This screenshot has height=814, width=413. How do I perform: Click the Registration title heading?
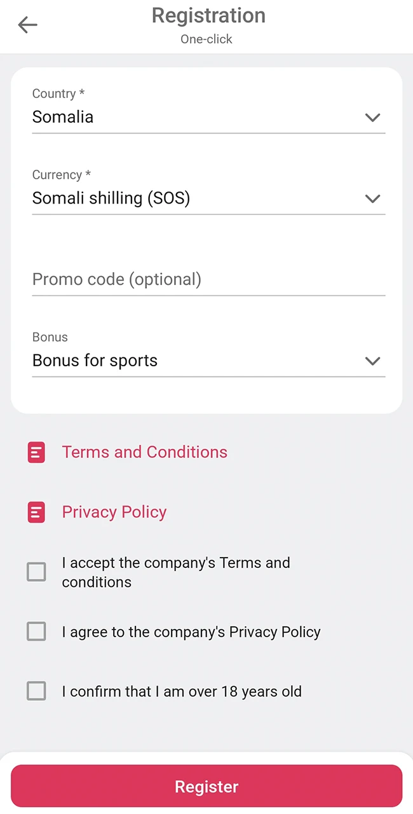tap(208, 15)
